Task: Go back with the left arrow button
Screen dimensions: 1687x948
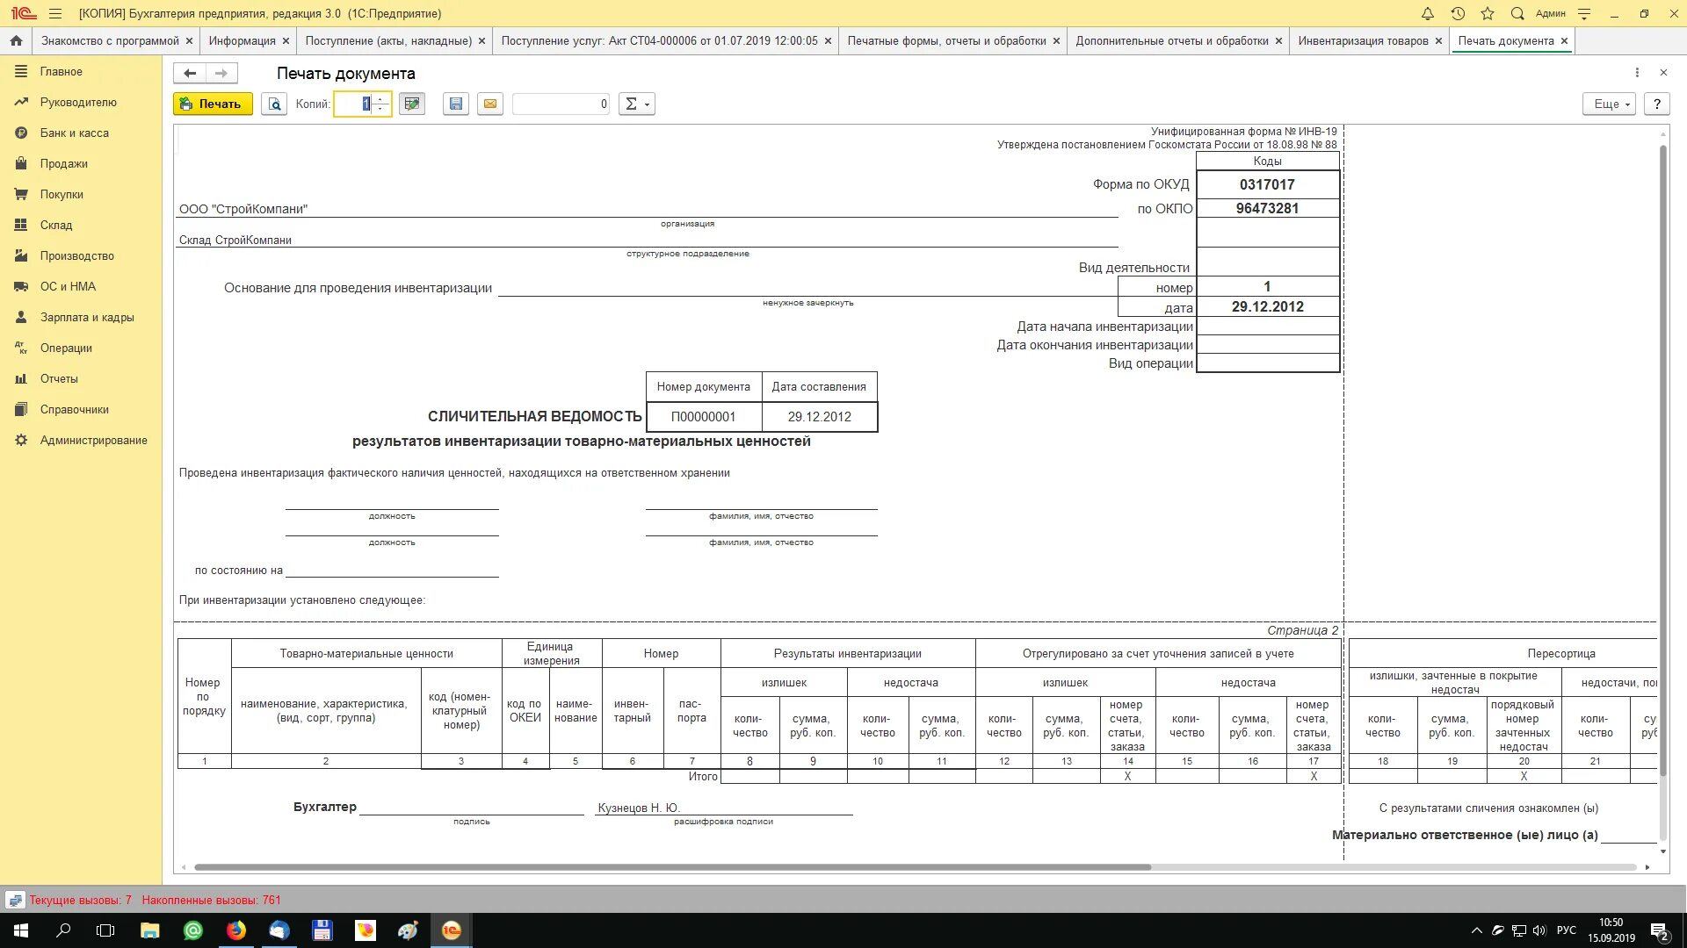Action: pos(190,73)
